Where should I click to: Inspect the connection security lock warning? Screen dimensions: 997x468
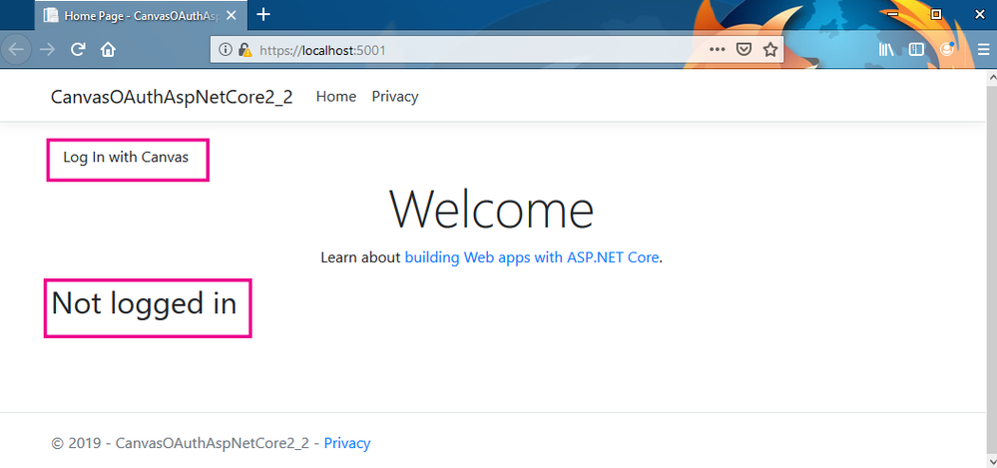[245, 50]
